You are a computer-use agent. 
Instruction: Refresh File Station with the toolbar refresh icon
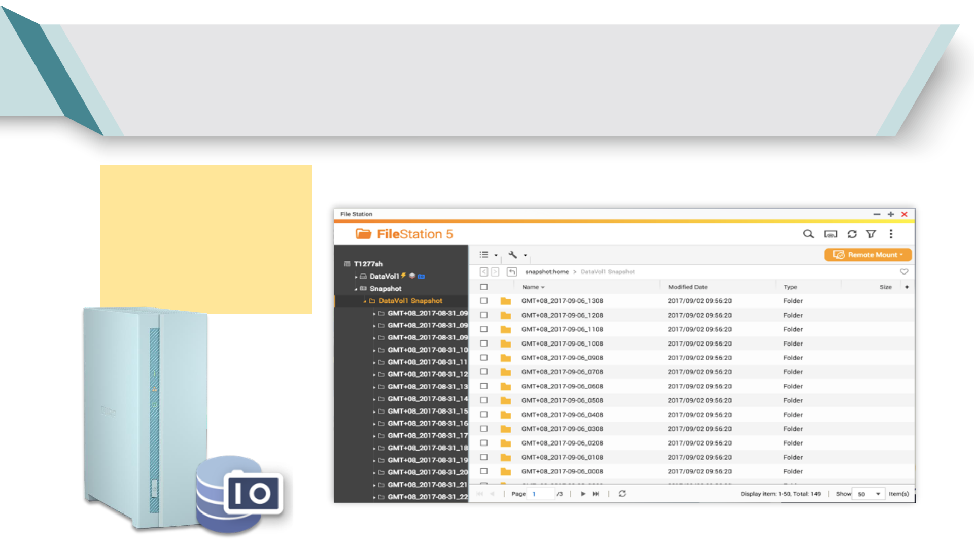(852, 234)
